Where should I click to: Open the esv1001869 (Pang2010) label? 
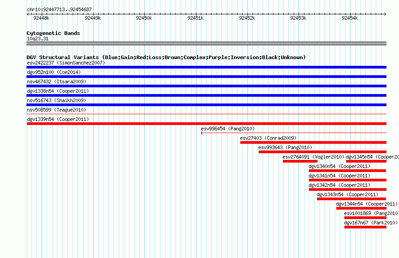point(372,213)
